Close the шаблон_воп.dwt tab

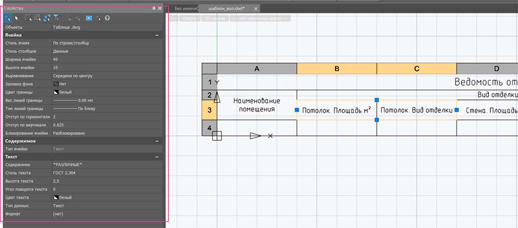pos(257,9)
